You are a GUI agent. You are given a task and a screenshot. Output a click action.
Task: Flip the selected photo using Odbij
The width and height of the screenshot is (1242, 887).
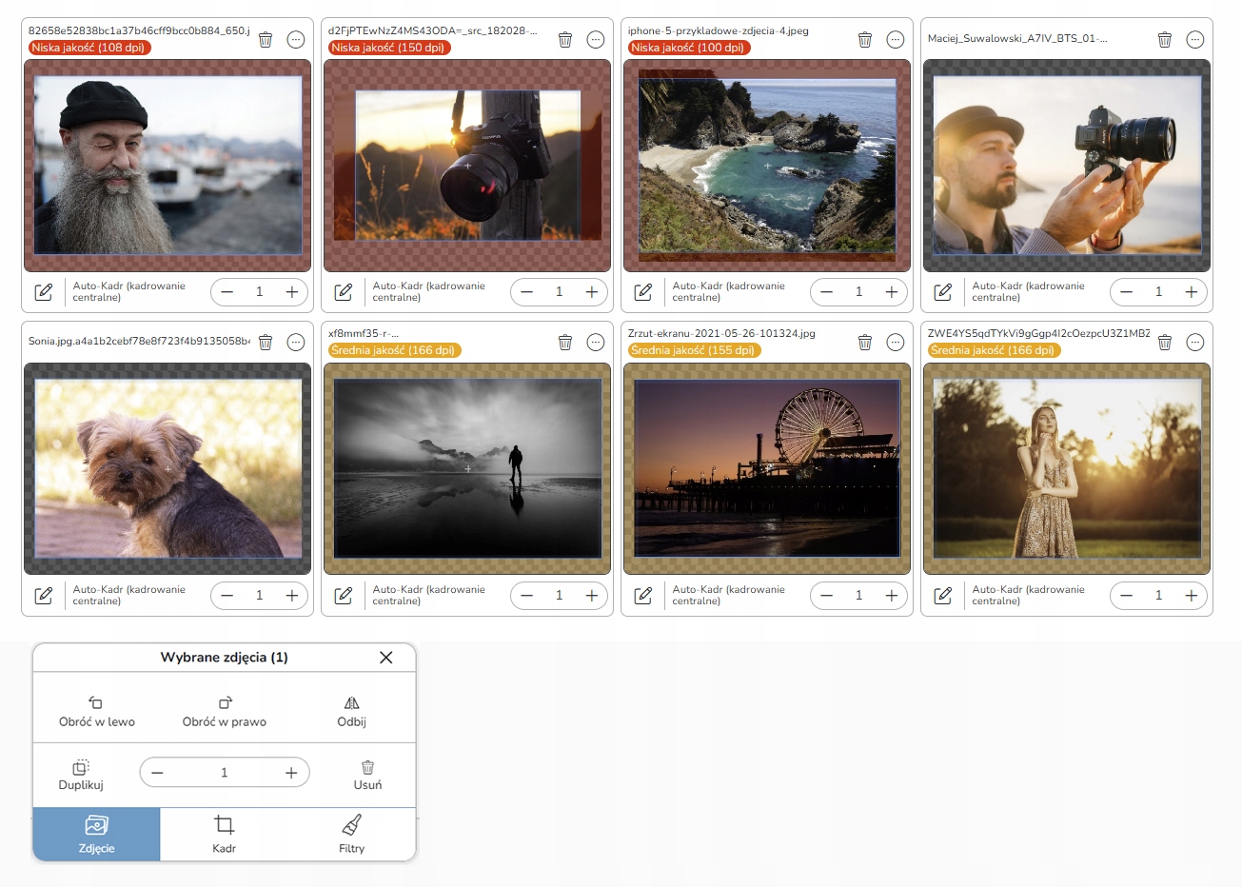coord(352,712)
